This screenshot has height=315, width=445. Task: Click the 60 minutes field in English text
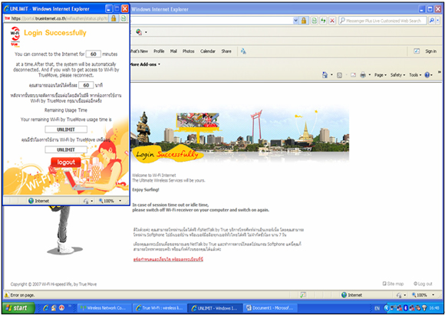pos(94,54)
